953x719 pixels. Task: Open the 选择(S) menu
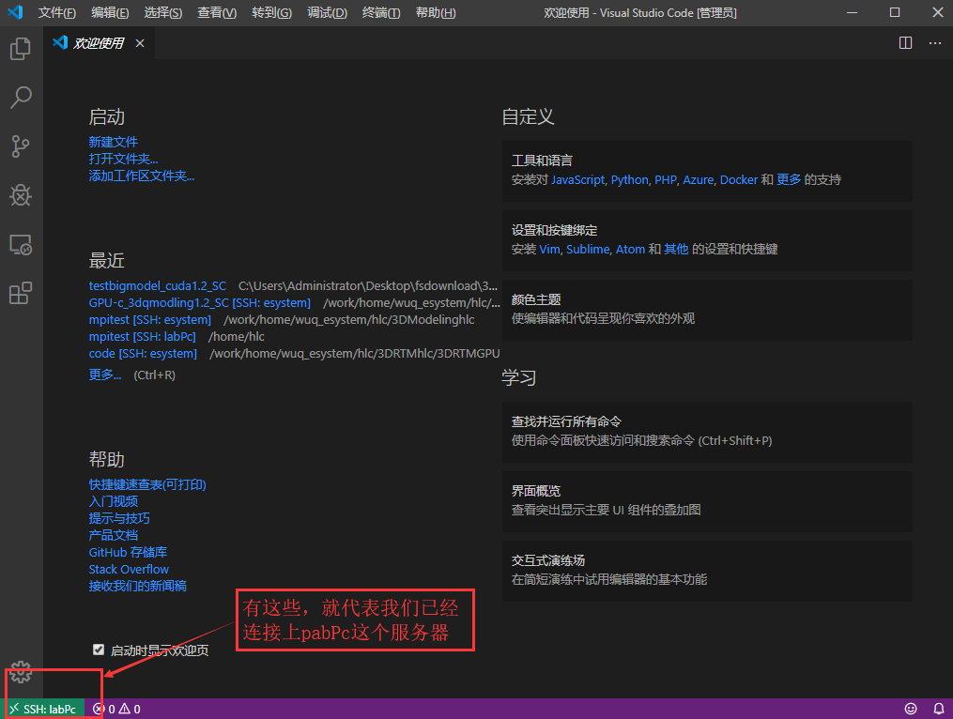(162, 13)
